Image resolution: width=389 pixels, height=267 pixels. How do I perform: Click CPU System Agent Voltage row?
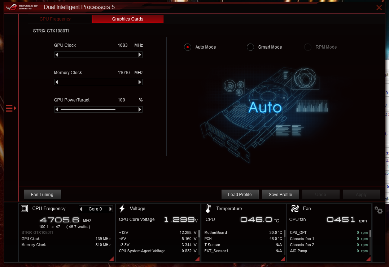click(x=158, y=251)
